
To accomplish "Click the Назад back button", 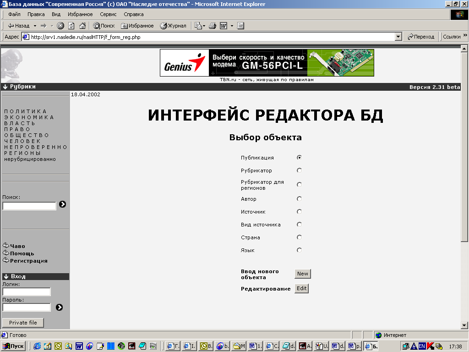I will pos(18,26).
